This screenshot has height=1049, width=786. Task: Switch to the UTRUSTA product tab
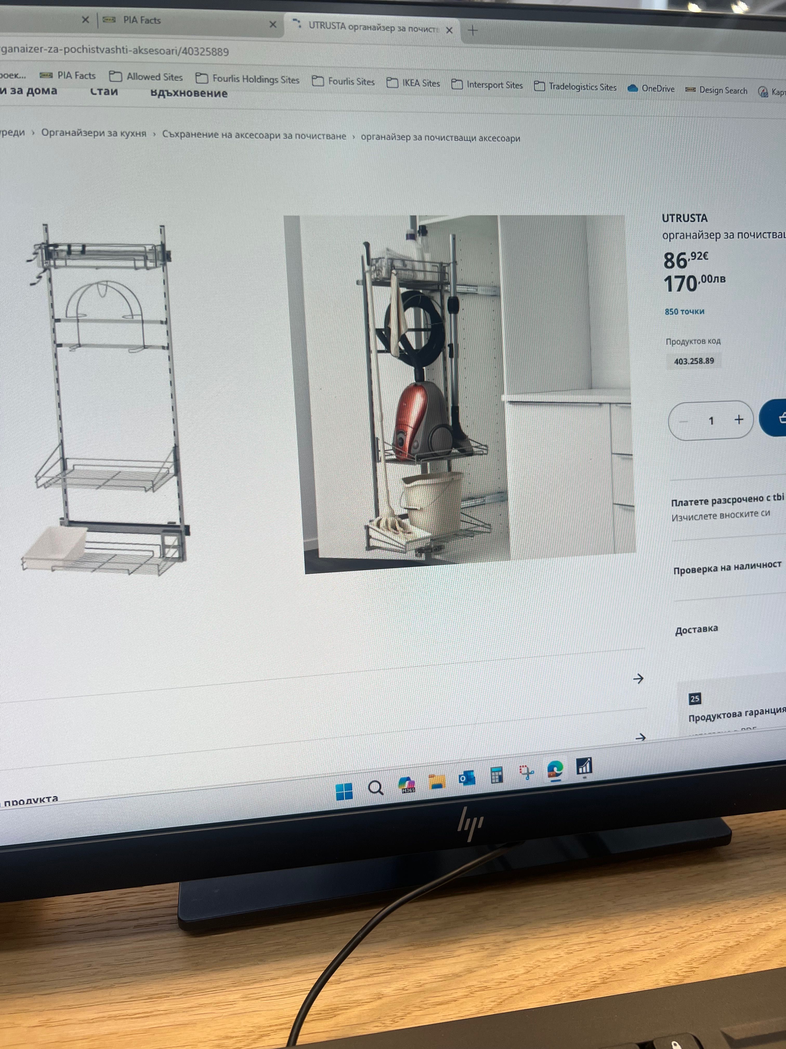click(372, 28)
